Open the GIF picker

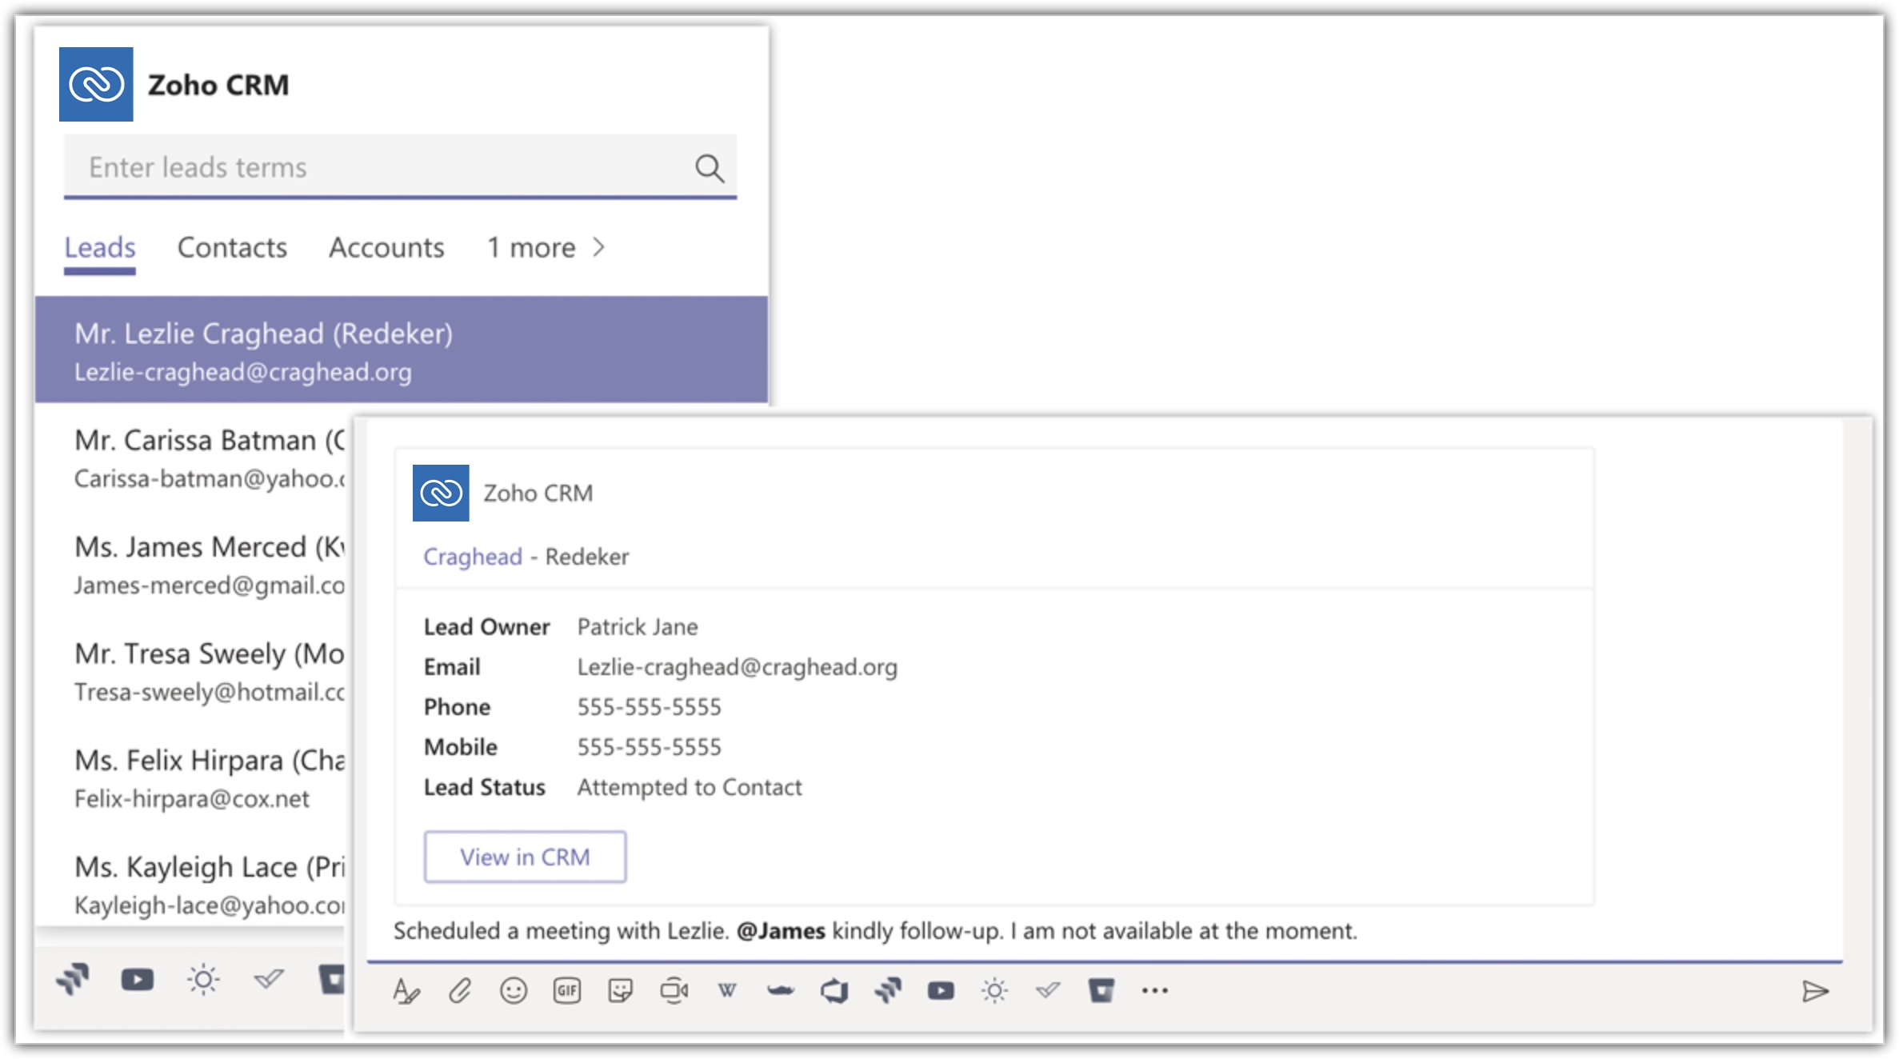(x=567, y=991)
